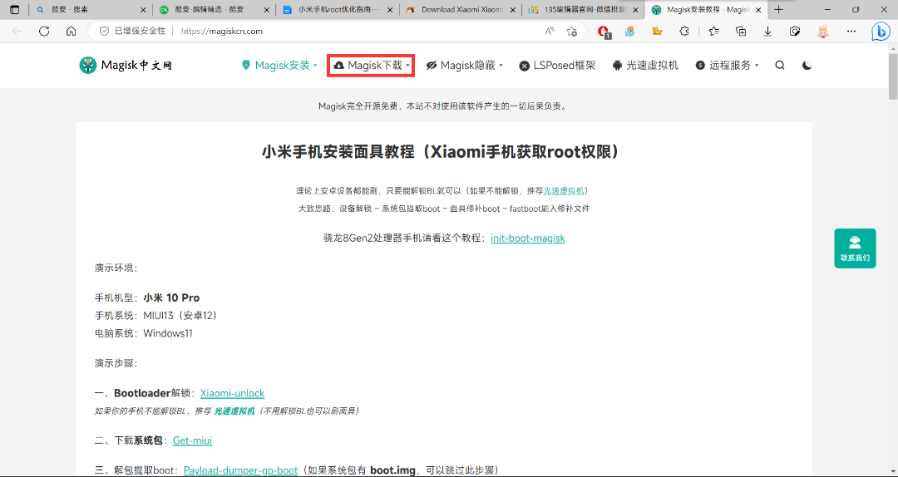Expand the Magisk安装 navigation dropdown
This screenshot has width=898, height=477.
[x=279, y=66]
